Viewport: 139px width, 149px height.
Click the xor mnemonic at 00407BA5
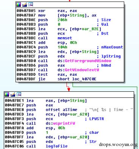[x=42, y=11]
